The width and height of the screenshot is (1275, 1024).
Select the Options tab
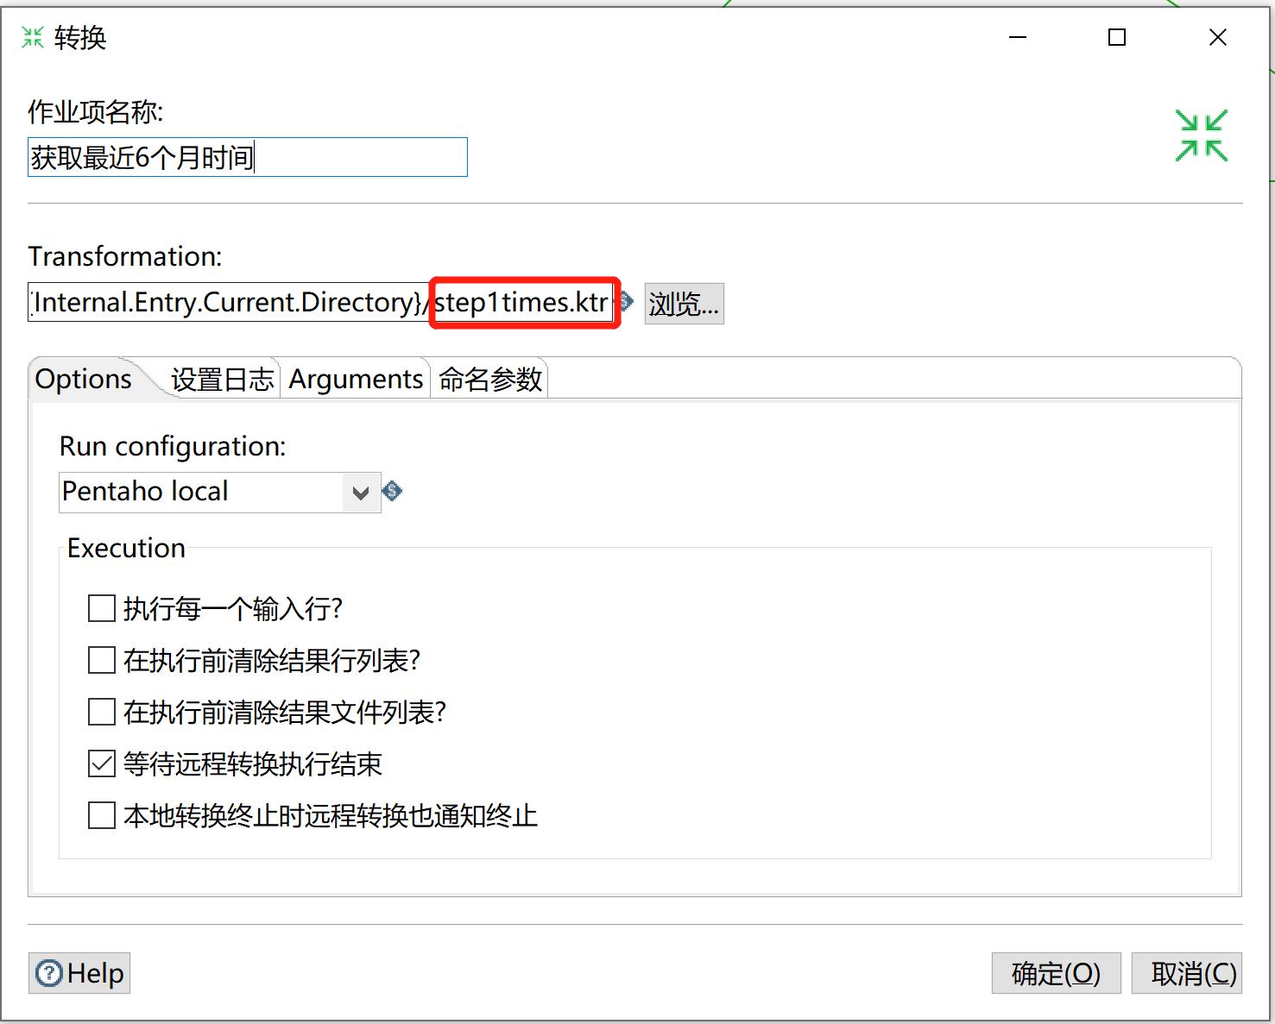[84, 379]
